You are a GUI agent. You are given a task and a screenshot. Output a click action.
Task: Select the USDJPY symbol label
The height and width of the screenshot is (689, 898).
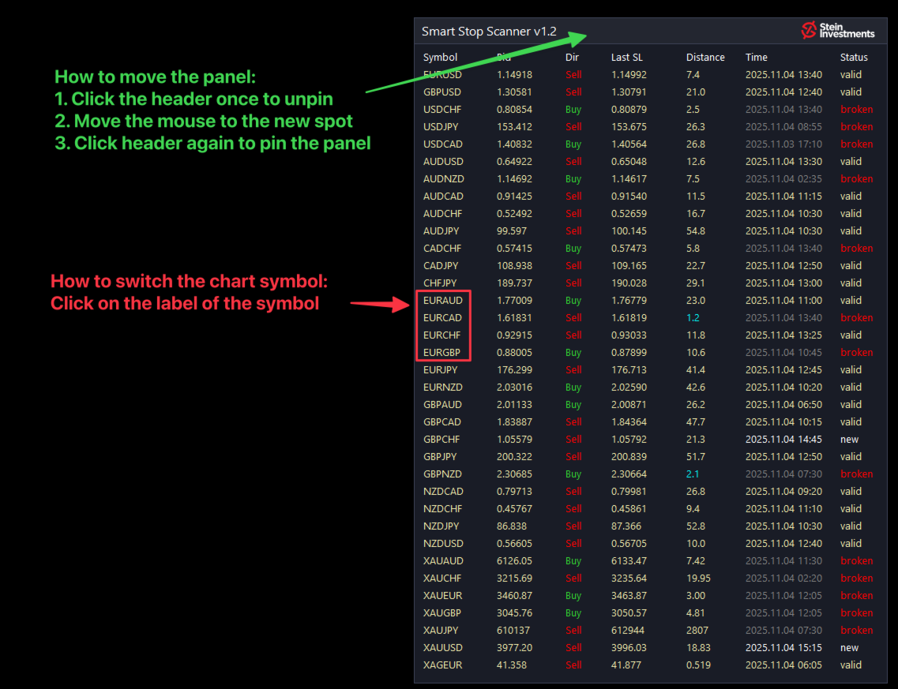pyautogui.click(x=442, y=127)
